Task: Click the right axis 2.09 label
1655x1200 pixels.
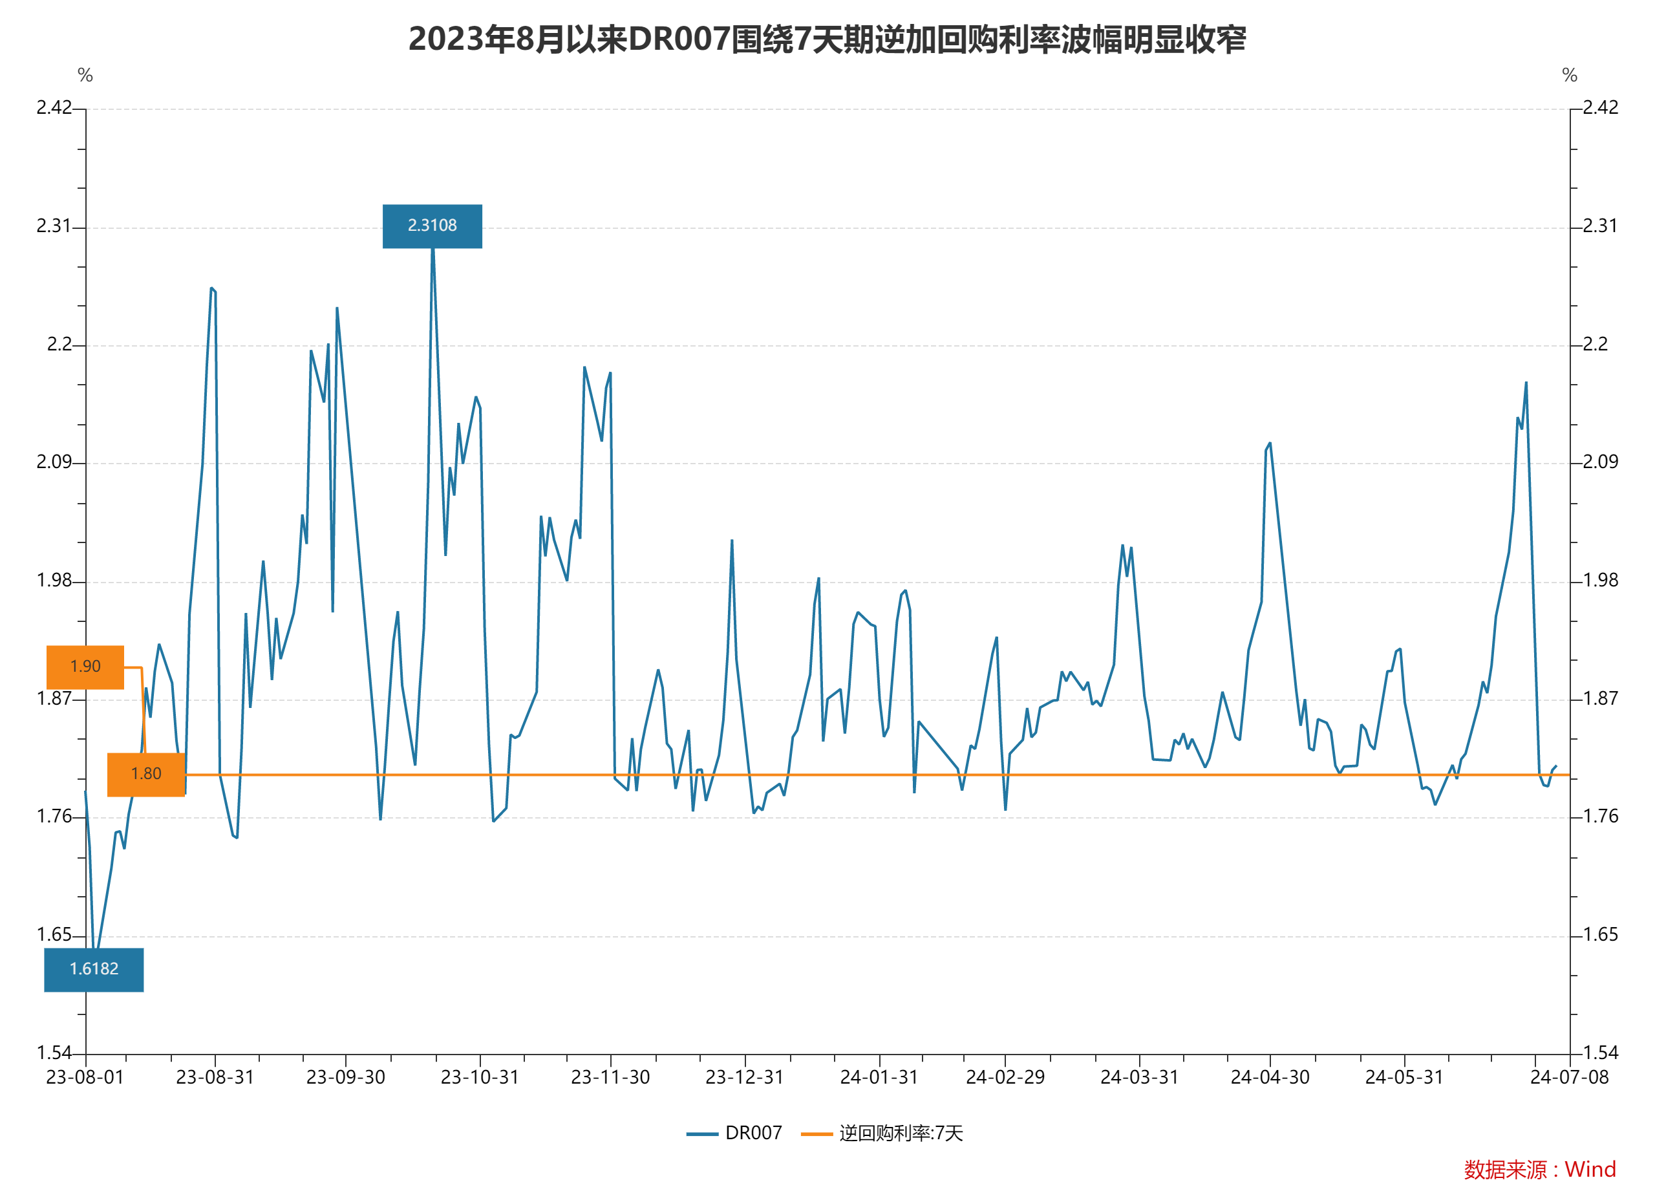Action: pyautogui.click(x=1600, y=462)
